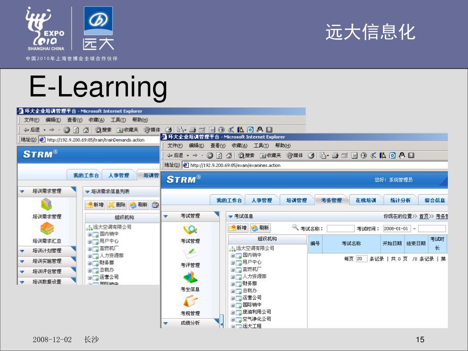Image resolution: width=468 pixels, height=351 pixels.
Task: Switch to 人事管理 tab in back window
Action: click(119, 175)
